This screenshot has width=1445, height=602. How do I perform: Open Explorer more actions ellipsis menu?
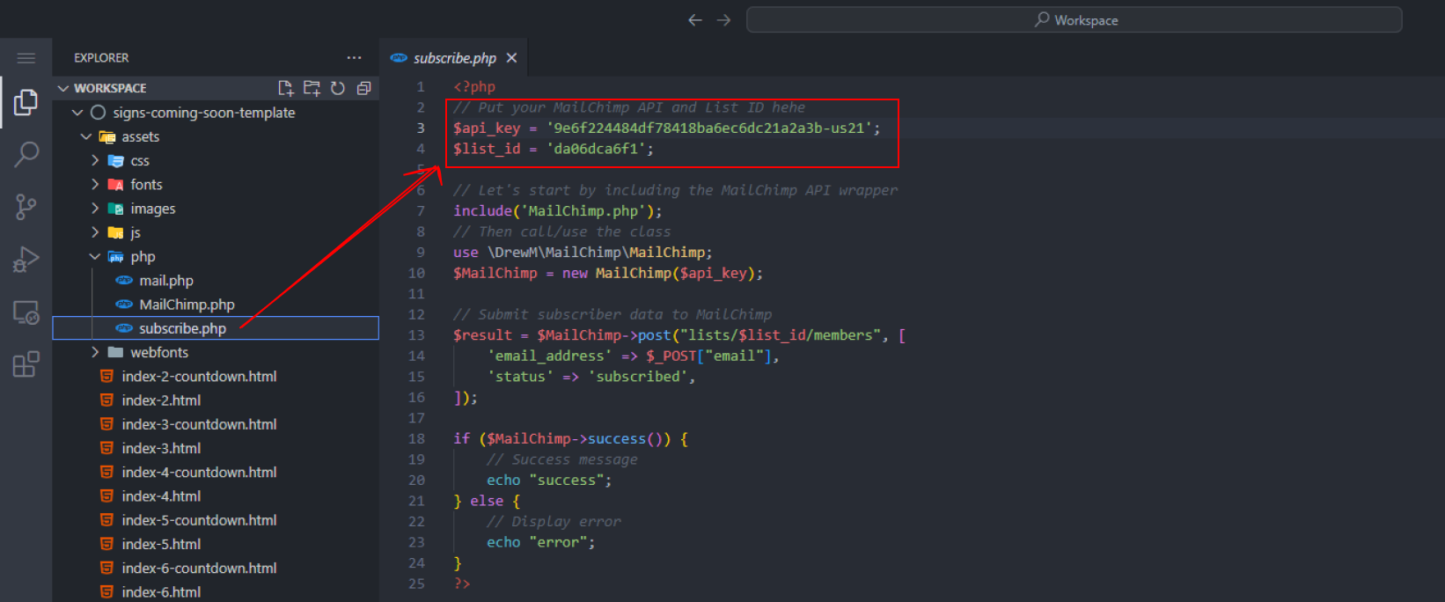pos(354,58)
